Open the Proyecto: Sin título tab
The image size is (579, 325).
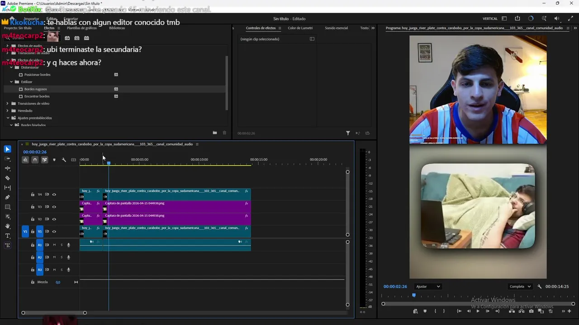pos(18,28)
